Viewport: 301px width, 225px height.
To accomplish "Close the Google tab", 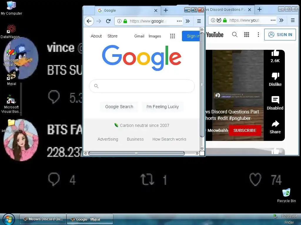I will click(156, 11).
